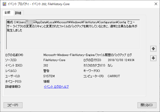Click the FileHistory-Core source value
The image size is (160, 112).
(54, 60)
